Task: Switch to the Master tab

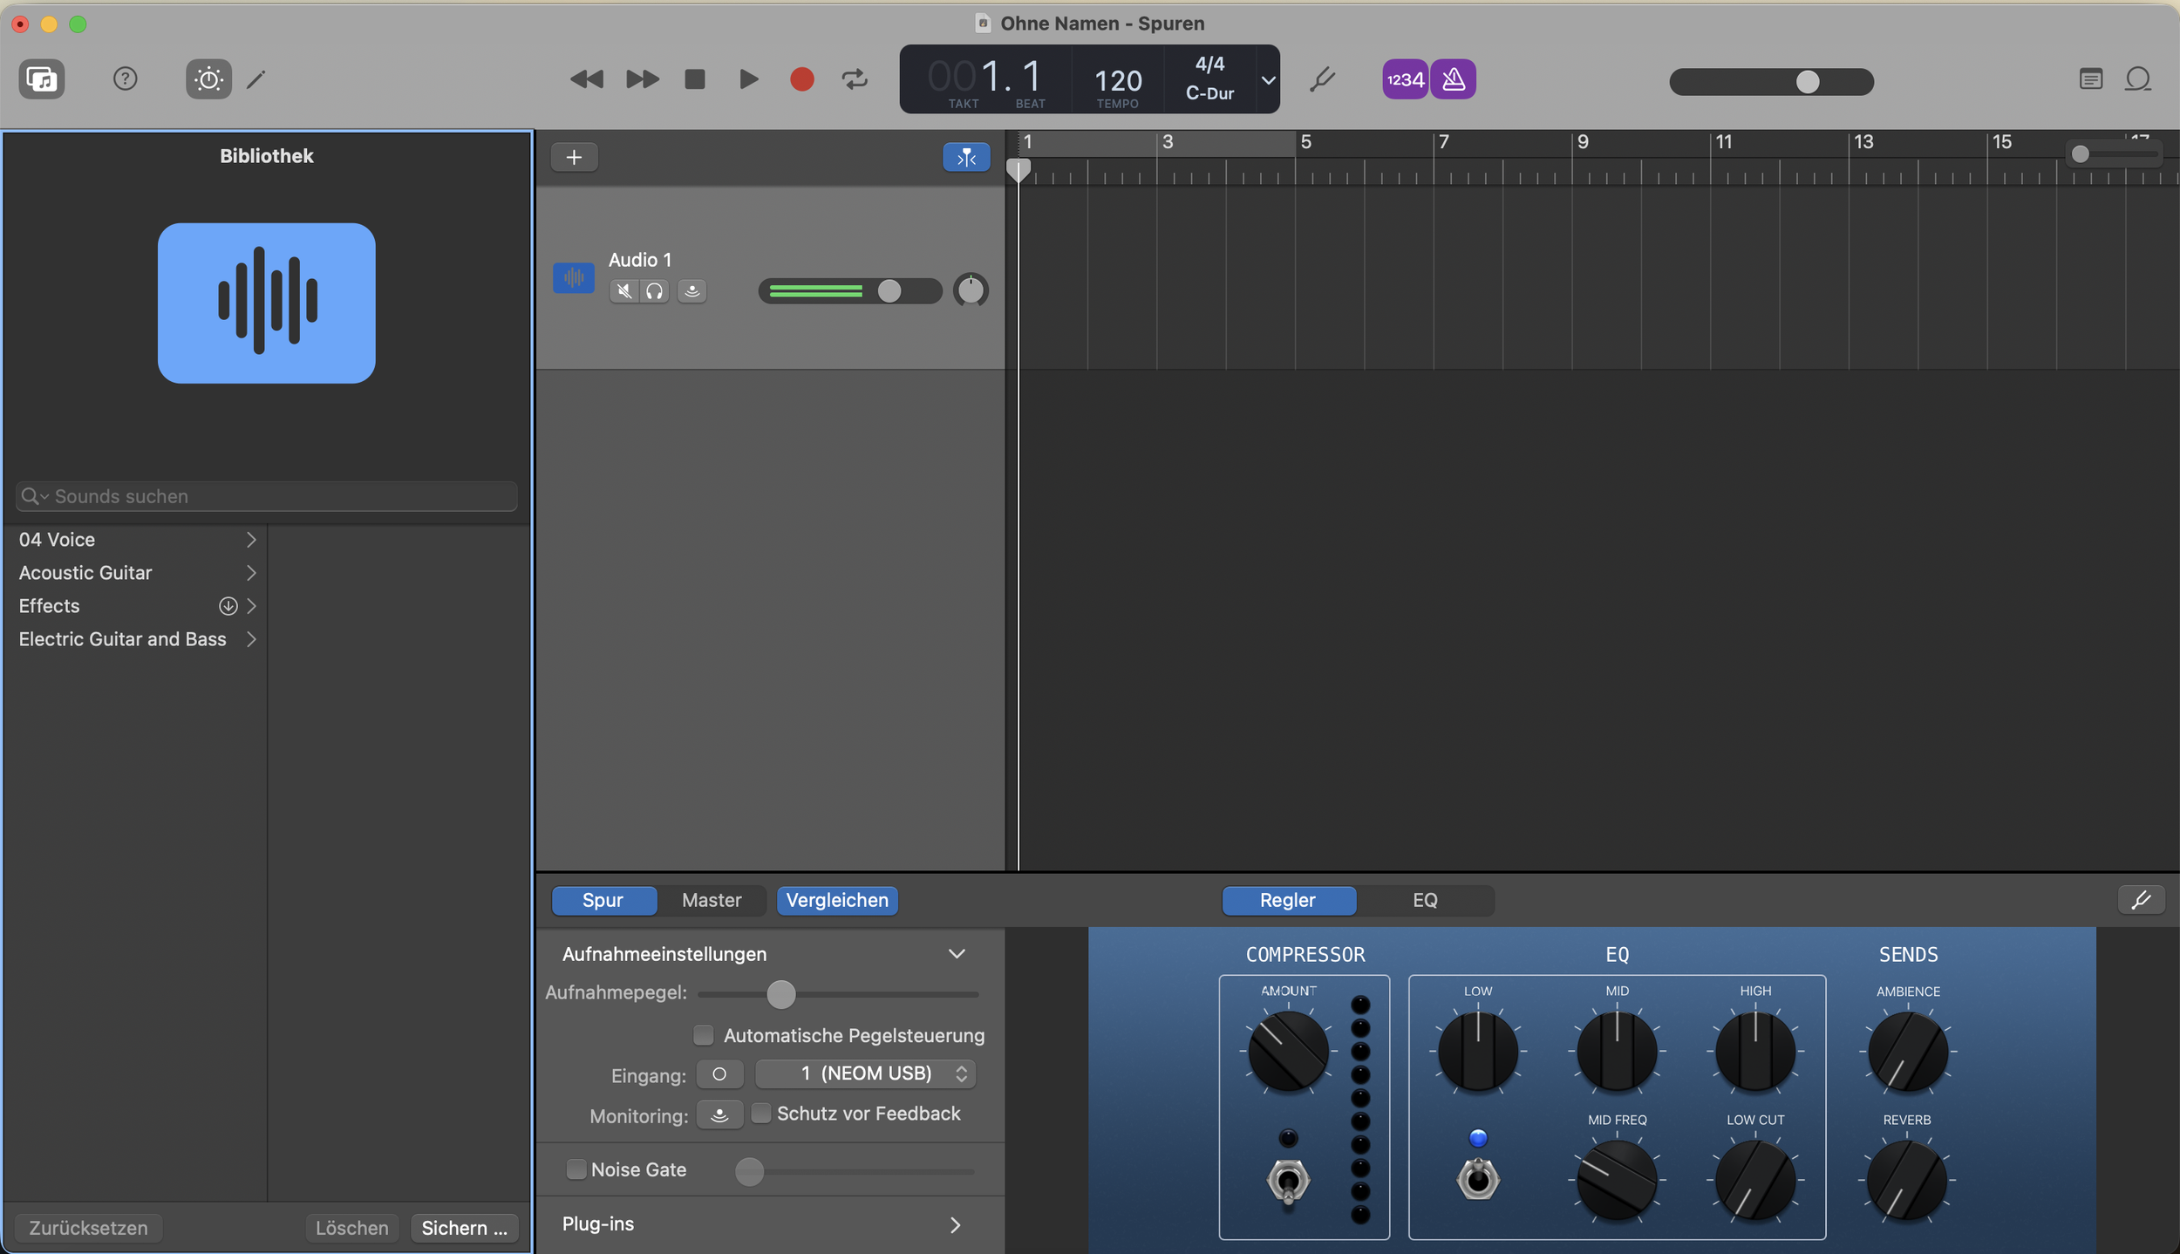Action: point(712,900)
